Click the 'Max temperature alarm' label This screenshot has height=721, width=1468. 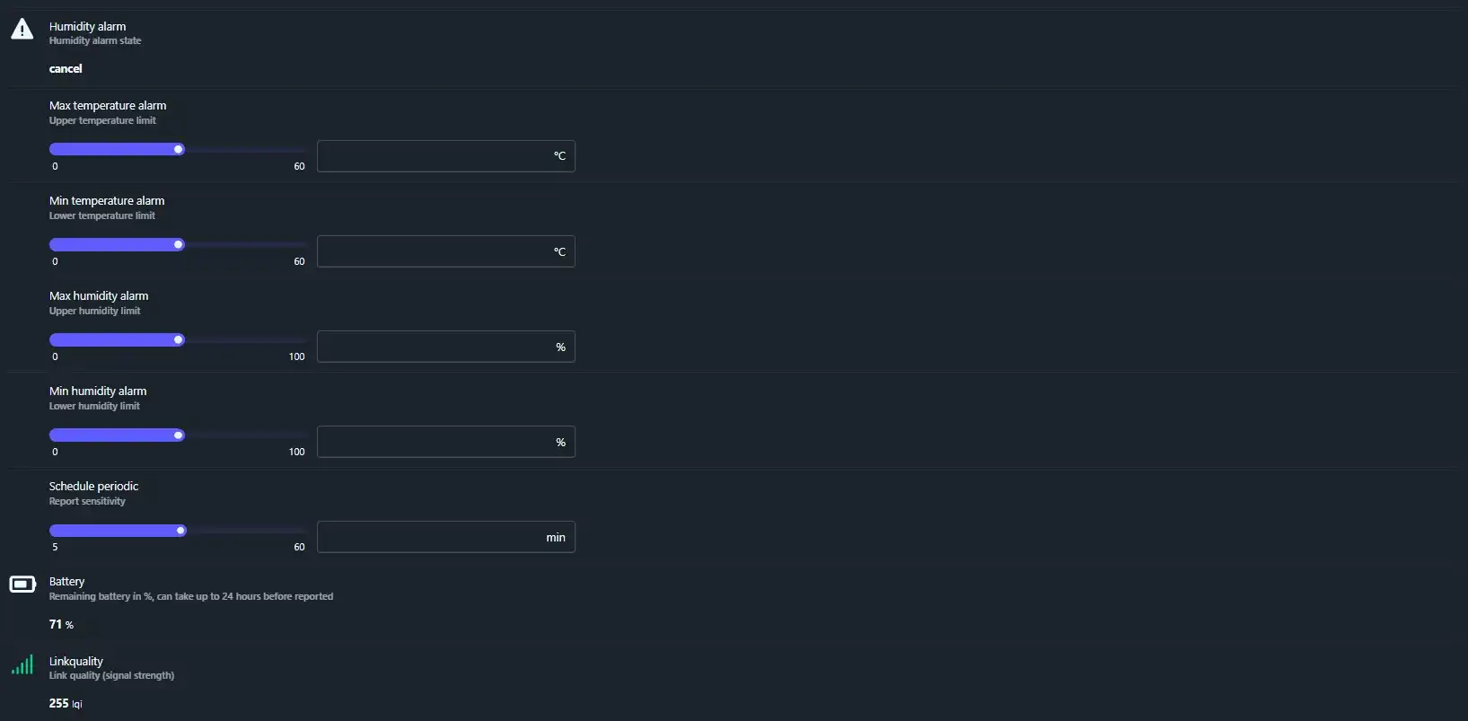(108, 106)
